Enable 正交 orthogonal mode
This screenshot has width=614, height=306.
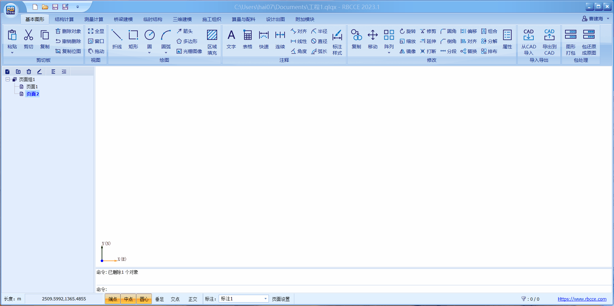(193, 299)
